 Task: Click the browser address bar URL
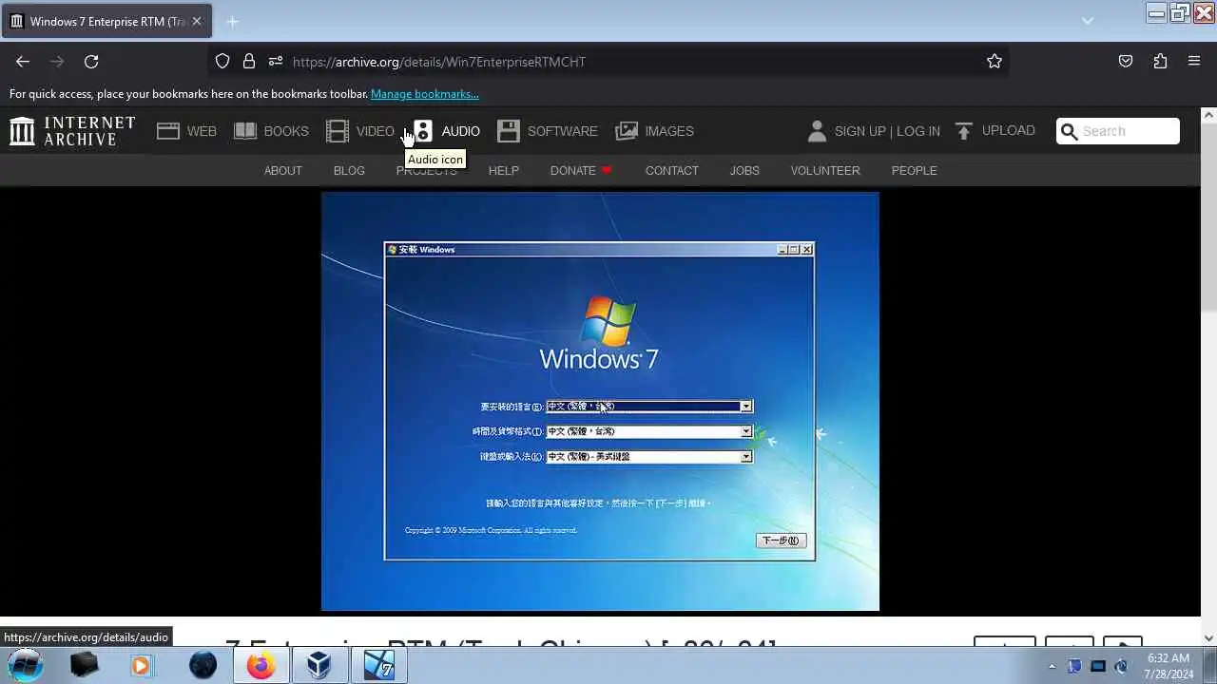439,62
